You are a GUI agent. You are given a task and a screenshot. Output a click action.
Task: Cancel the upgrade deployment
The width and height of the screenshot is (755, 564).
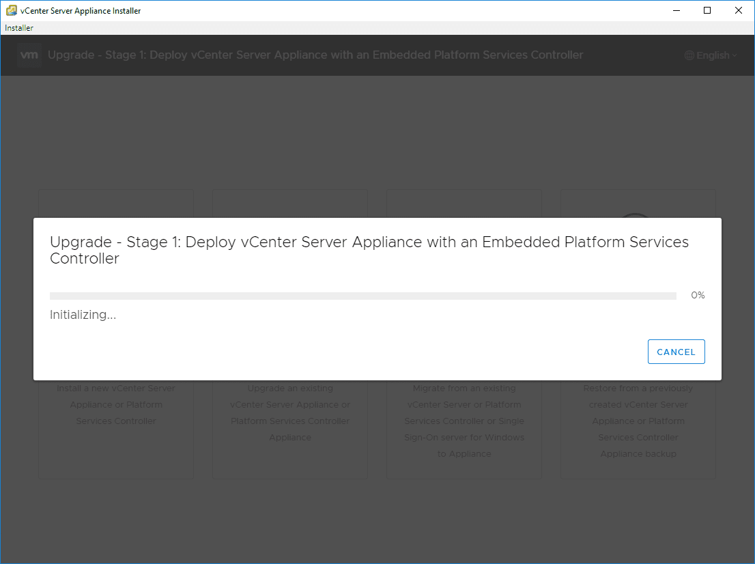click(x=676, y=352)
